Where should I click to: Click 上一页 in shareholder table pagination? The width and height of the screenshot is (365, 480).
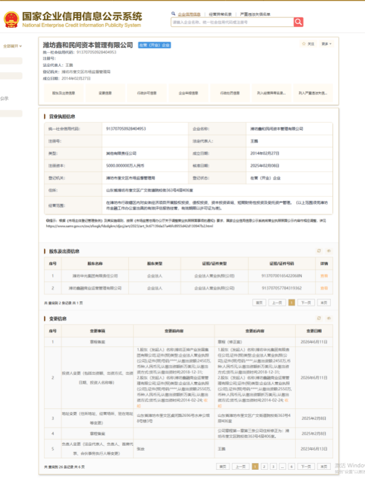(277, 303)
